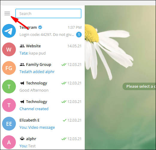Click the group icon beside Website
156x150 pixels.
pyautogui.click(x=22, y=46)
